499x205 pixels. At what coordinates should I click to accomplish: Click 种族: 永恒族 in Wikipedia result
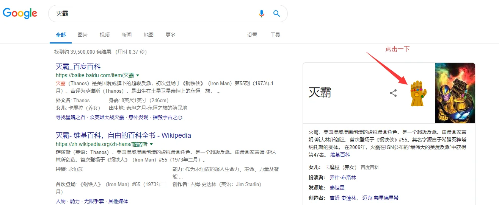tap(69, 169)
